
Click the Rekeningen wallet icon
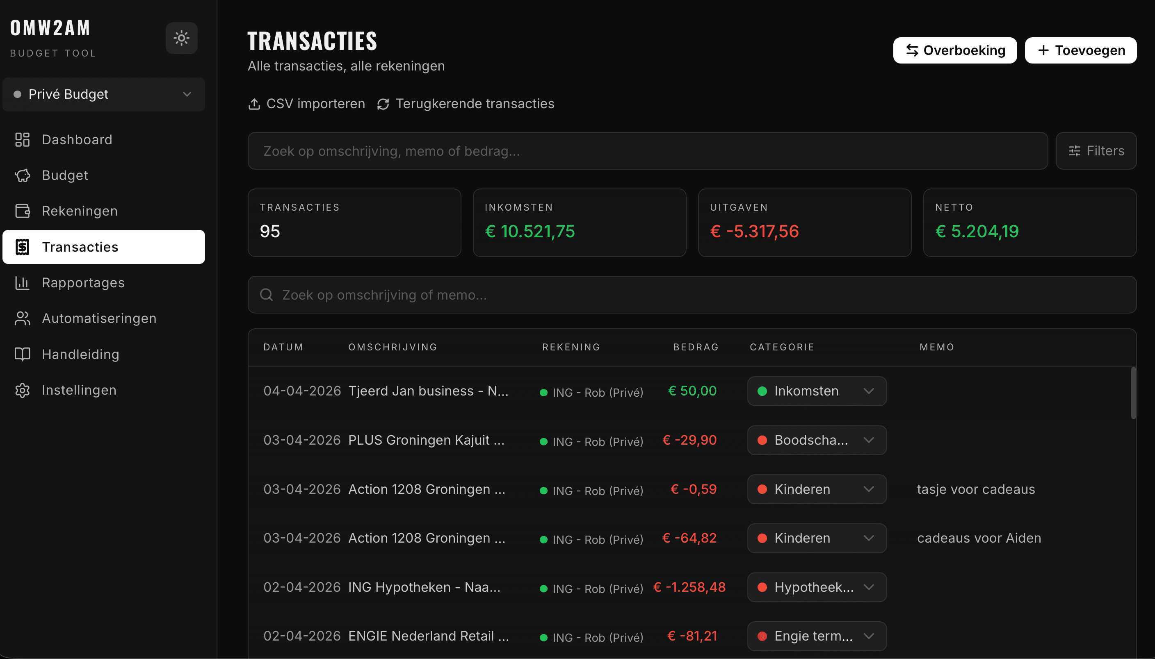pyautogui.click(x=22, y=211)
